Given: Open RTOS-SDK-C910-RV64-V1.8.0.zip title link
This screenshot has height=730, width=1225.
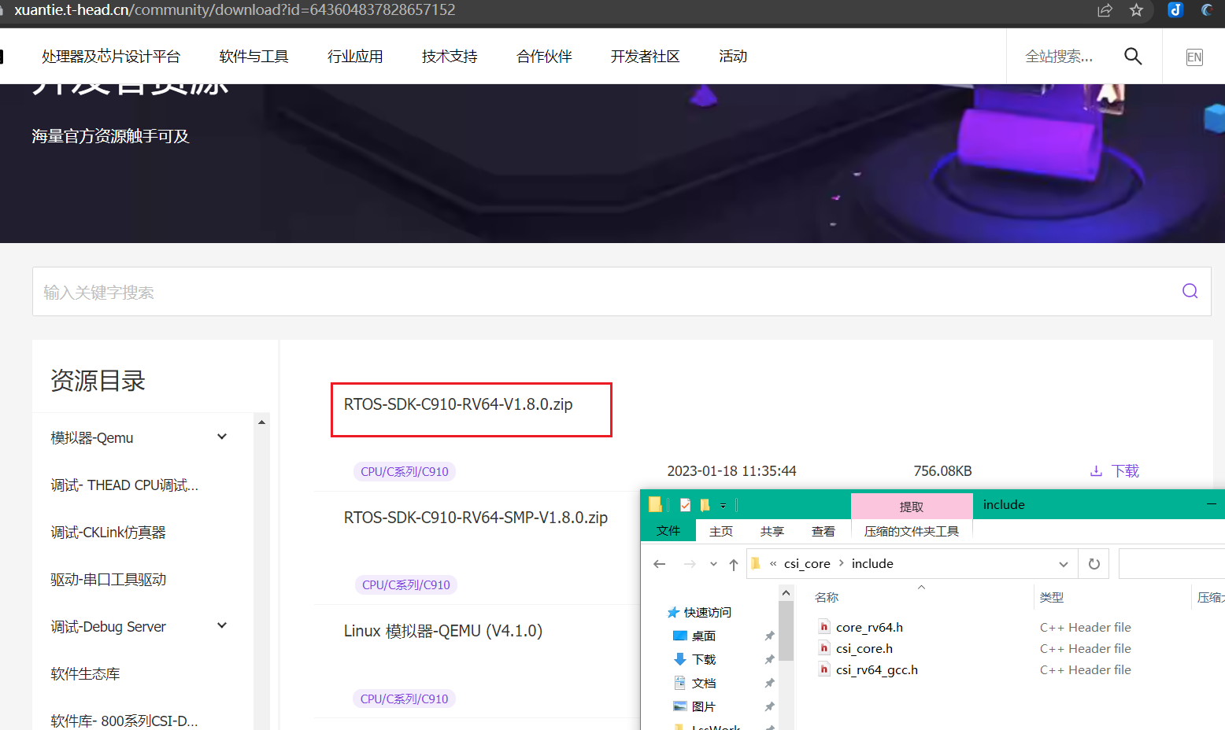Looking at the screenshot, I should pos(458,404).
